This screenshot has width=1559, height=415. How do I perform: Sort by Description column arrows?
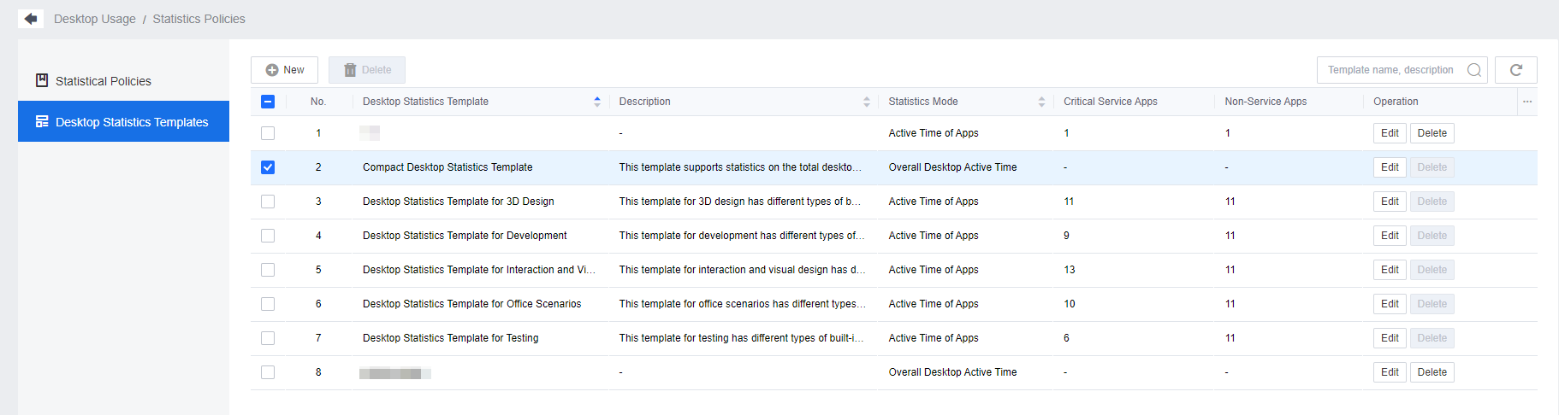866,102
